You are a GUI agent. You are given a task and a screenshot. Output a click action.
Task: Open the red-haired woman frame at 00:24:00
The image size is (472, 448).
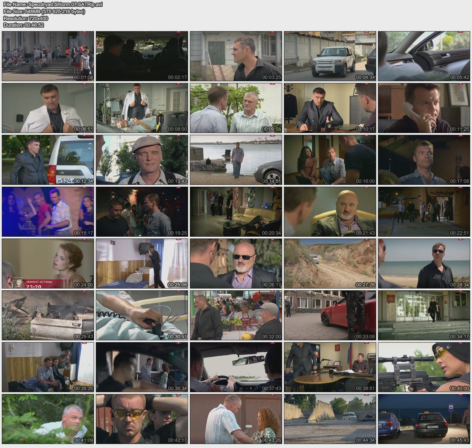coord(48,264)
